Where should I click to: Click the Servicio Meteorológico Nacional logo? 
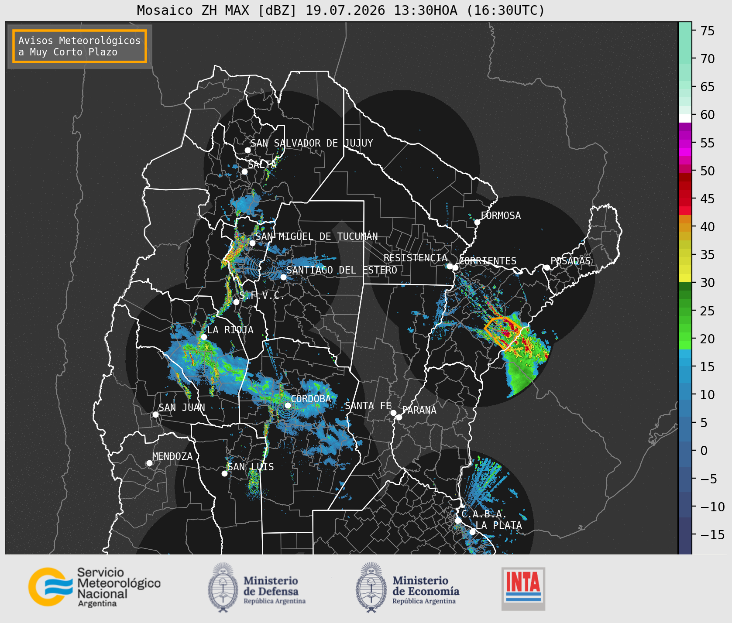(x=95, y=587)
